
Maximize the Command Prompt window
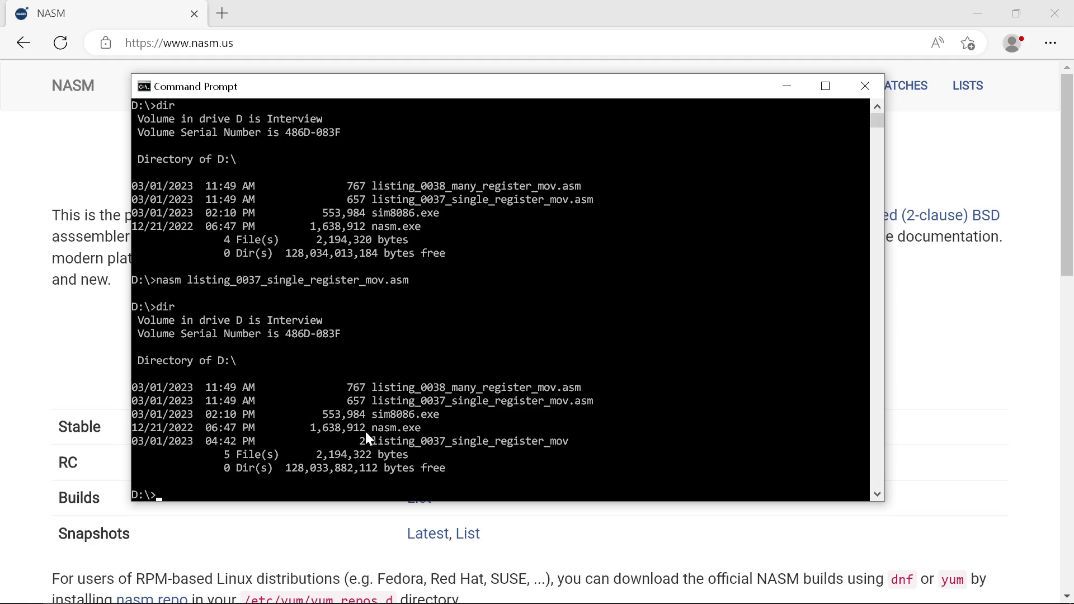pos(825,86)
